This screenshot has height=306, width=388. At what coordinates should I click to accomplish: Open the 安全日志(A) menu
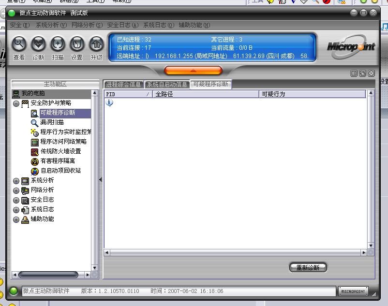122,25
